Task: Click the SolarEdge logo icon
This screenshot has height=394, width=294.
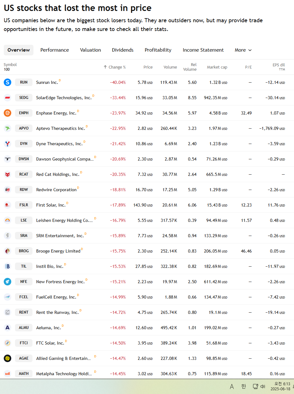Action: point(7,98)
